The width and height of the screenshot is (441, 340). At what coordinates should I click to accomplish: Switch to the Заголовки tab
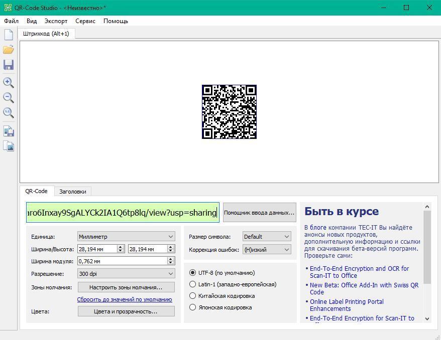coord(72,192)
